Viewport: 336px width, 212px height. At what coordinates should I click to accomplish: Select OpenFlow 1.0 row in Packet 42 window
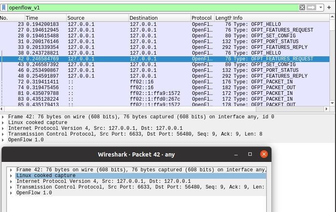(x=141, y=193)
